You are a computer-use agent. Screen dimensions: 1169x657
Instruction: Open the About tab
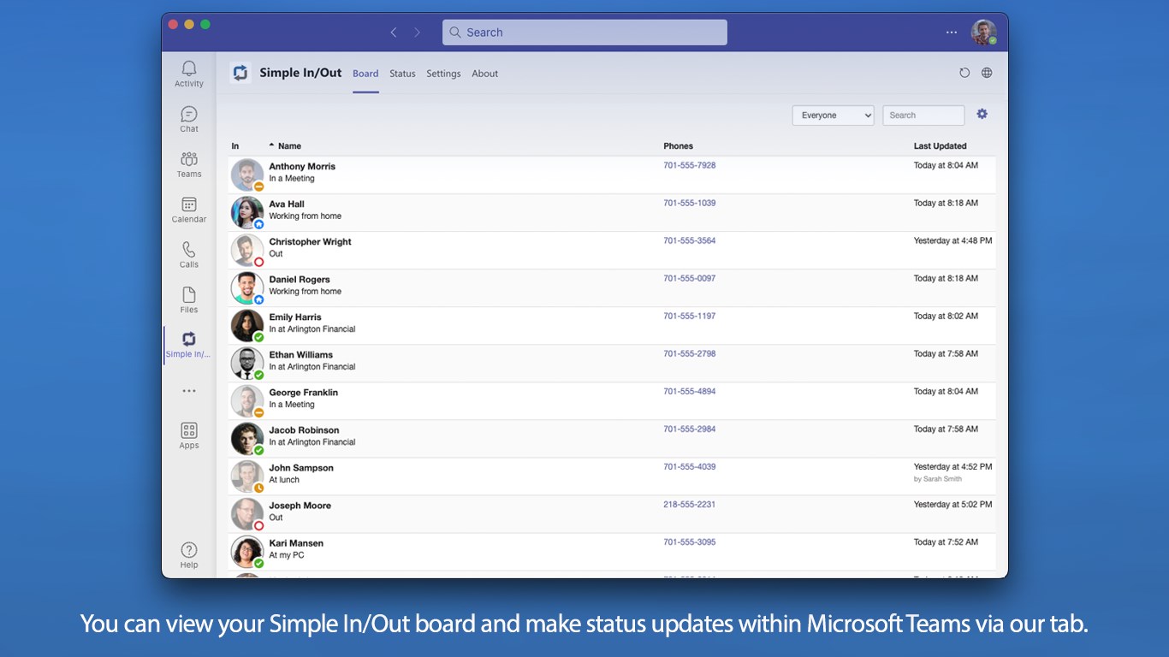coord(484,74)
